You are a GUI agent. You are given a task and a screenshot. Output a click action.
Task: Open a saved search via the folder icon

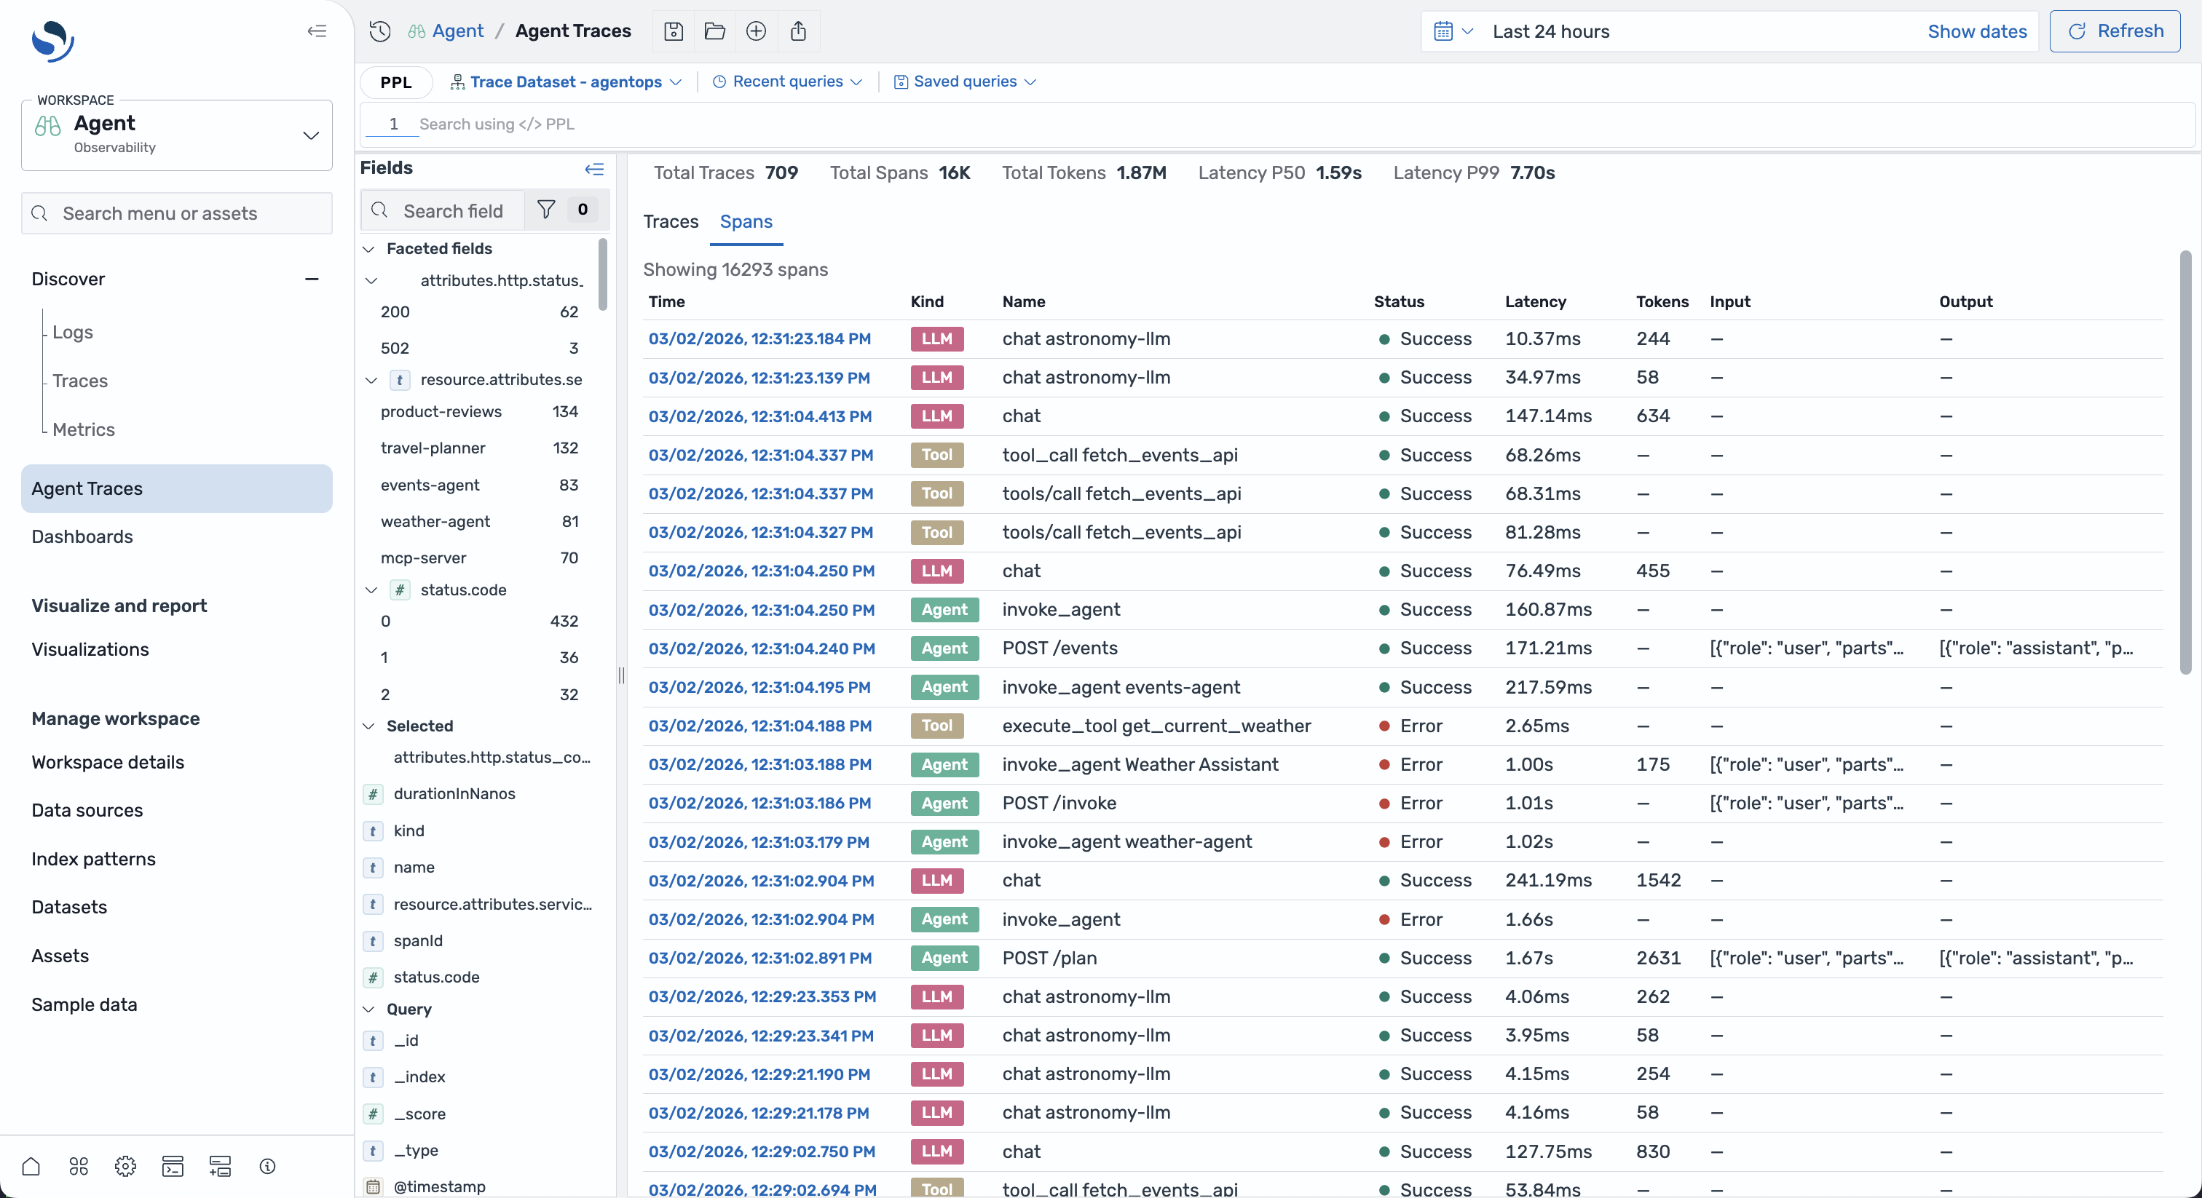coord(714,31)
